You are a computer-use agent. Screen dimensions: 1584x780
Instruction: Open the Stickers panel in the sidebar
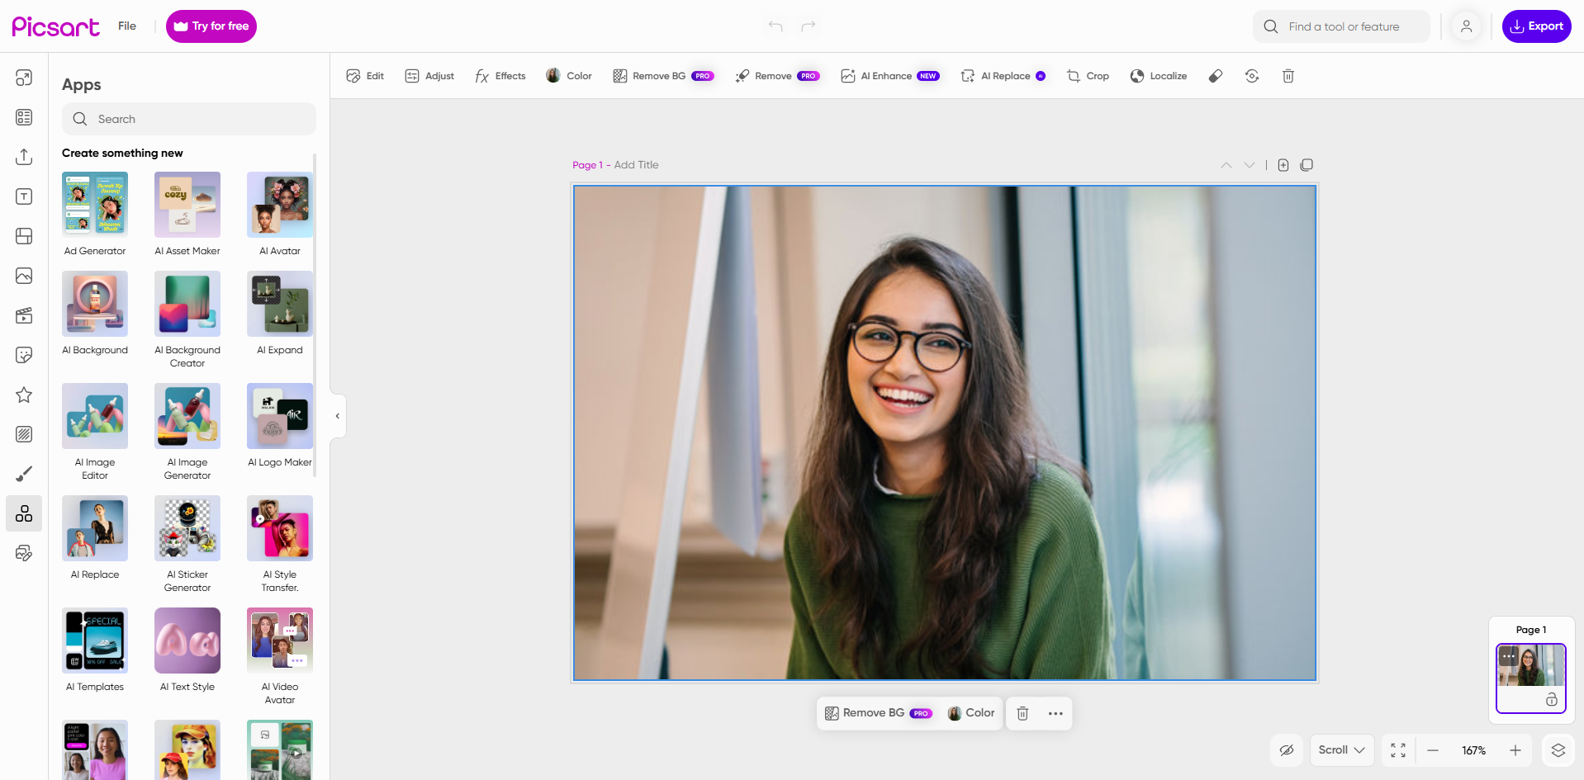click(x=23, y=355)
